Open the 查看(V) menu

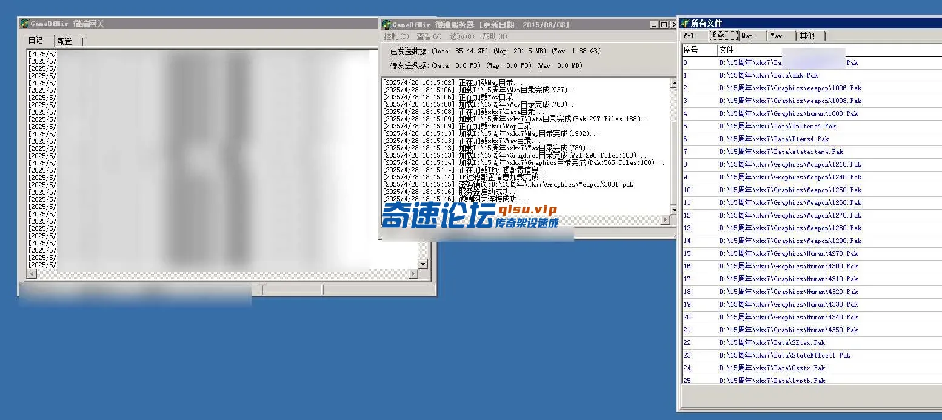pos(429,37)
